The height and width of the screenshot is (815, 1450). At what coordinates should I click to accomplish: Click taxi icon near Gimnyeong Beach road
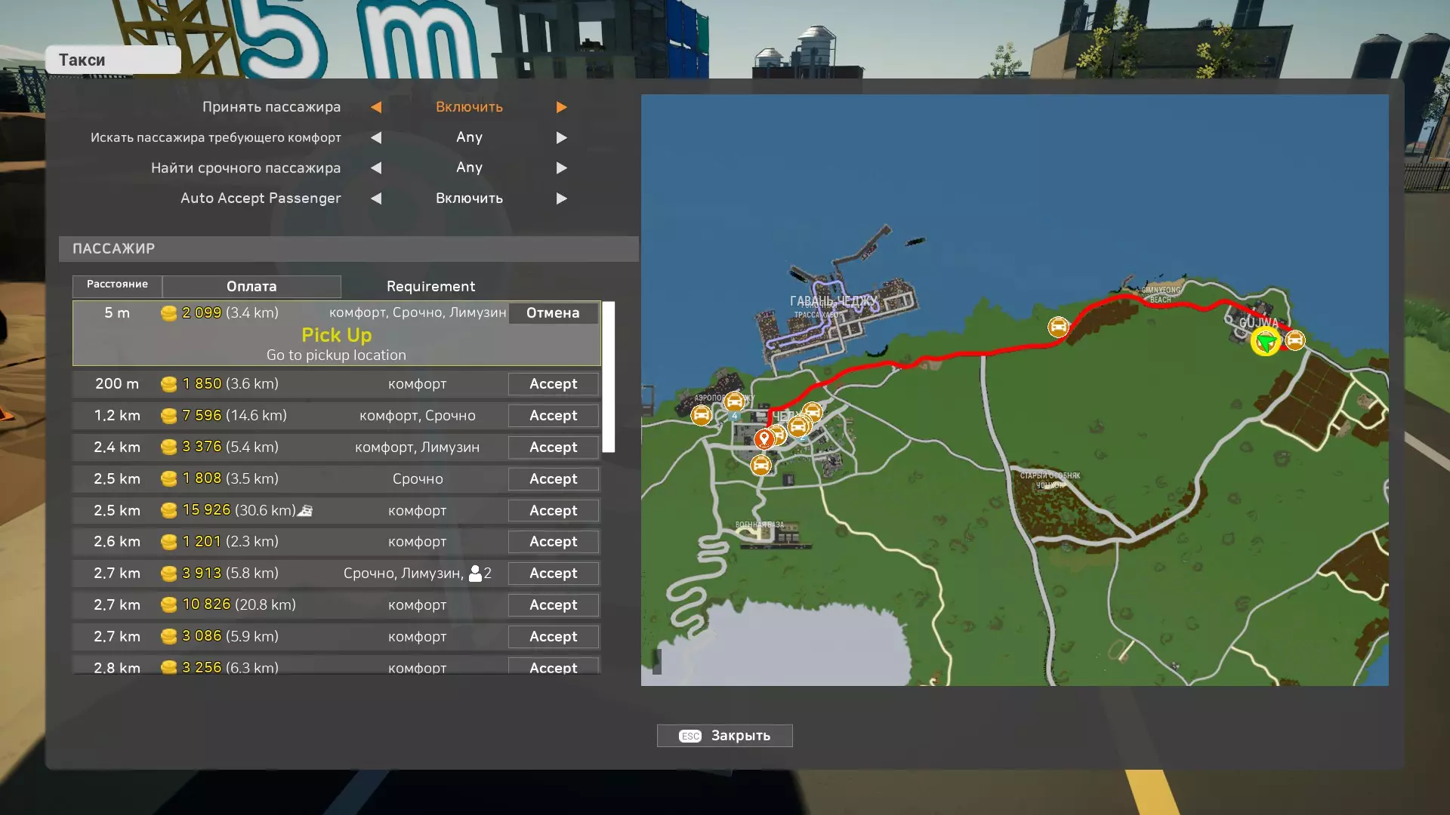(1058, 326)
